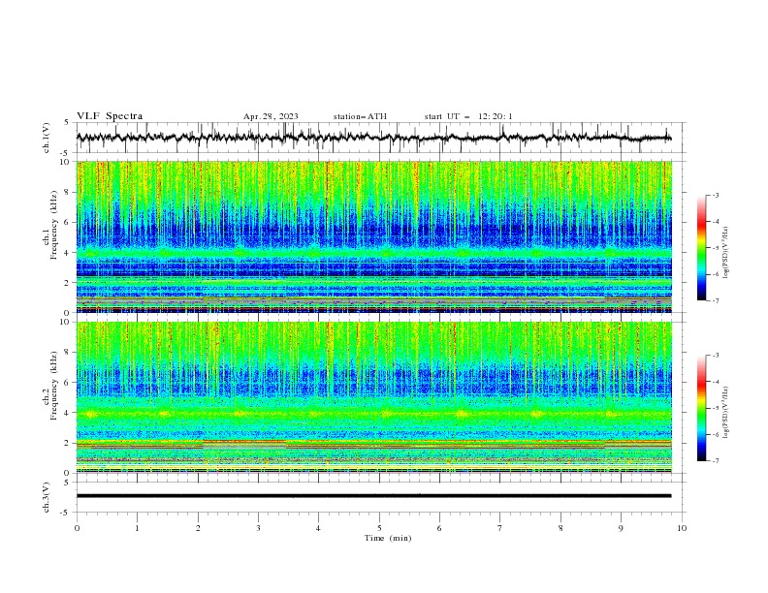Click the time axis tick label "1"
Image resolution: width=768 pixels, height=593 pixels.
(137, 528)
